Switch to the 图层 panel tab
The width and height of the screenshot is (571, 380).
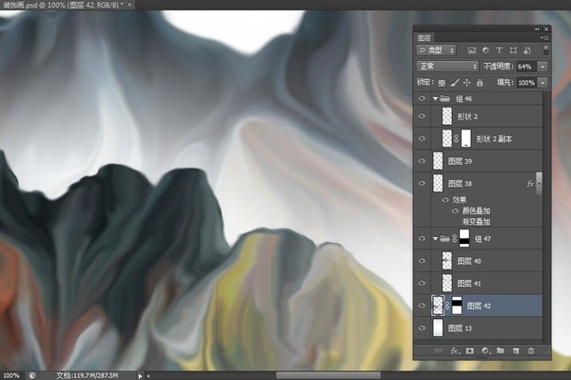point(424,38)
